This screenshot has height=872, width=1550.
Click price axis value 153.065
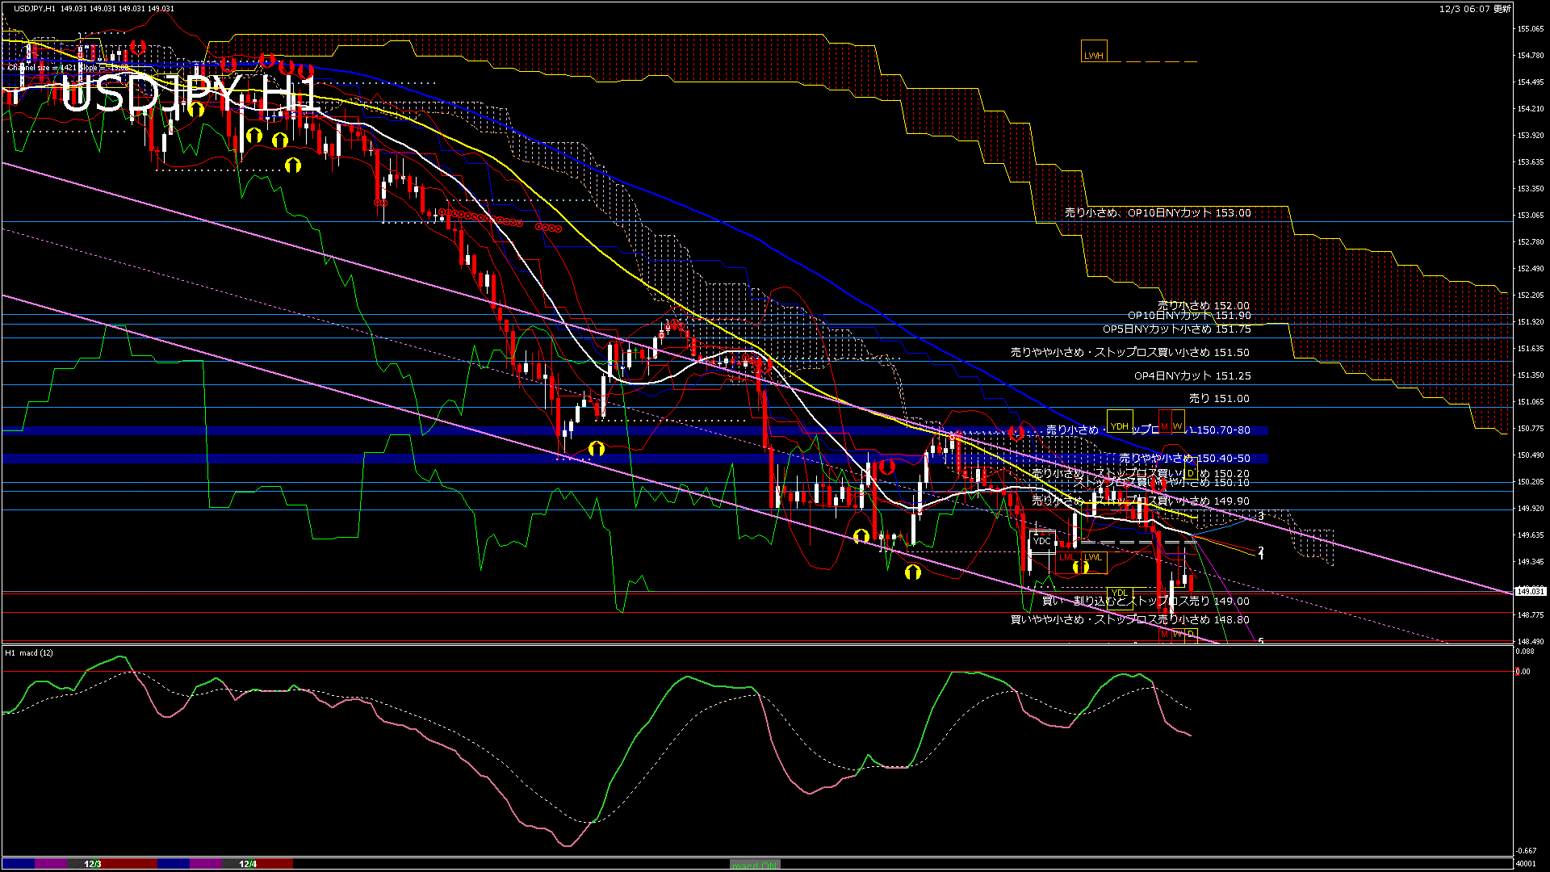pos(1531,216)
